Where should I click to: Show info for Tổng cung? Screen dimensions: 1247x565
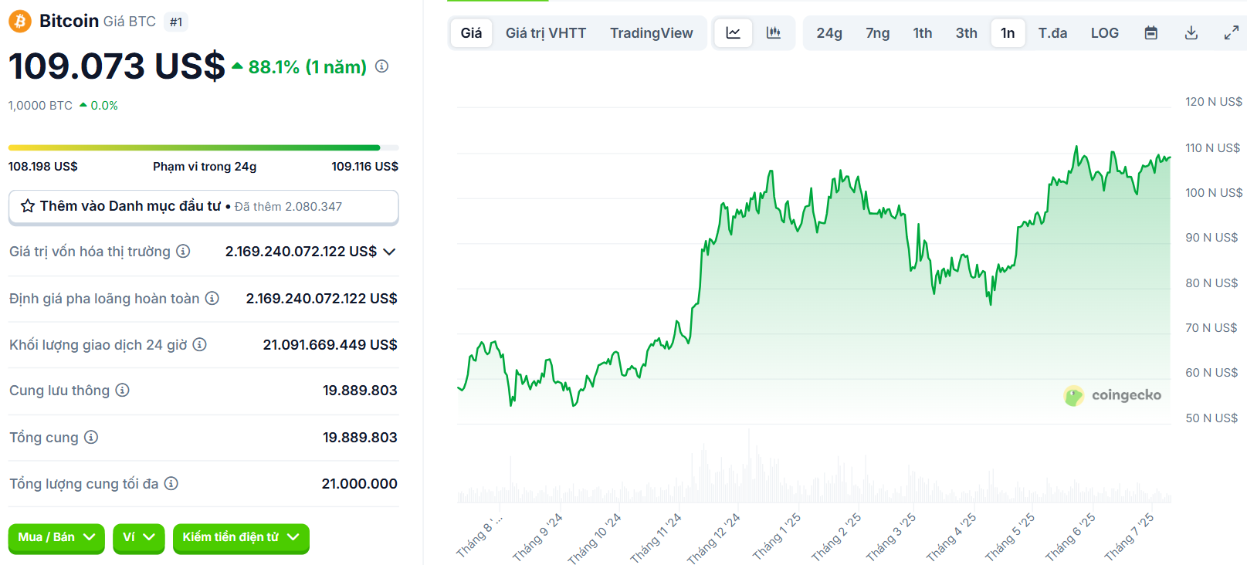pyautogui.click(x=91, y=437)
